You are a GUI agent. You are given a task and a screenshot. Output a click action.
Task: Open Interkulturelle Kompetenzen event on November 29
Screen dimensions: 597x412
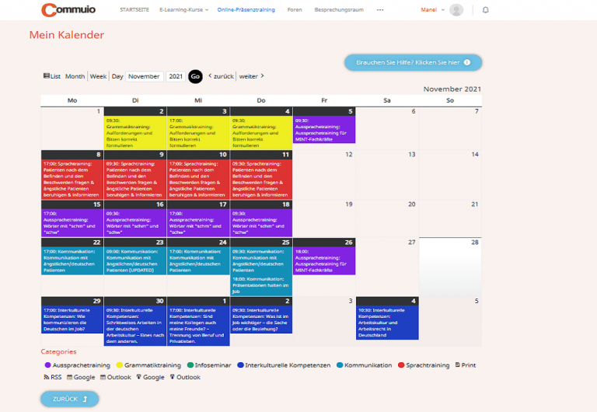(72, 319)
